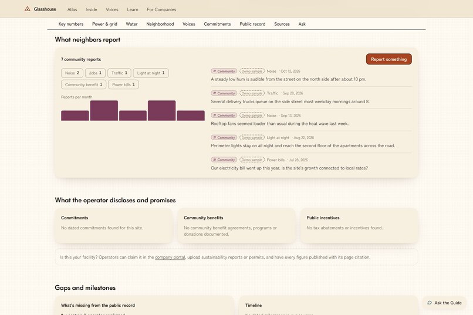Select the rooftop fans report text
The image size is (473, 315).
pyautogui.click(x=280, y=124)
